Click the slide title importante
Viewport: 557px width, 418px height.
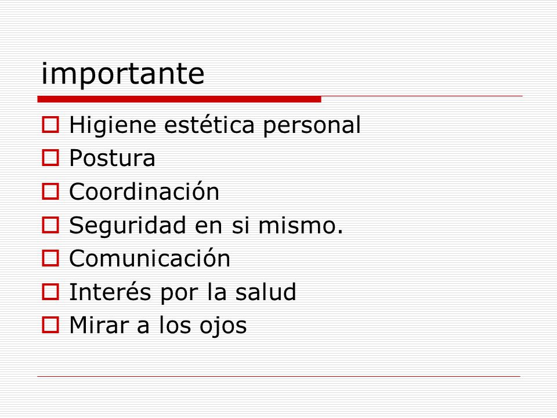pos(123,74)
